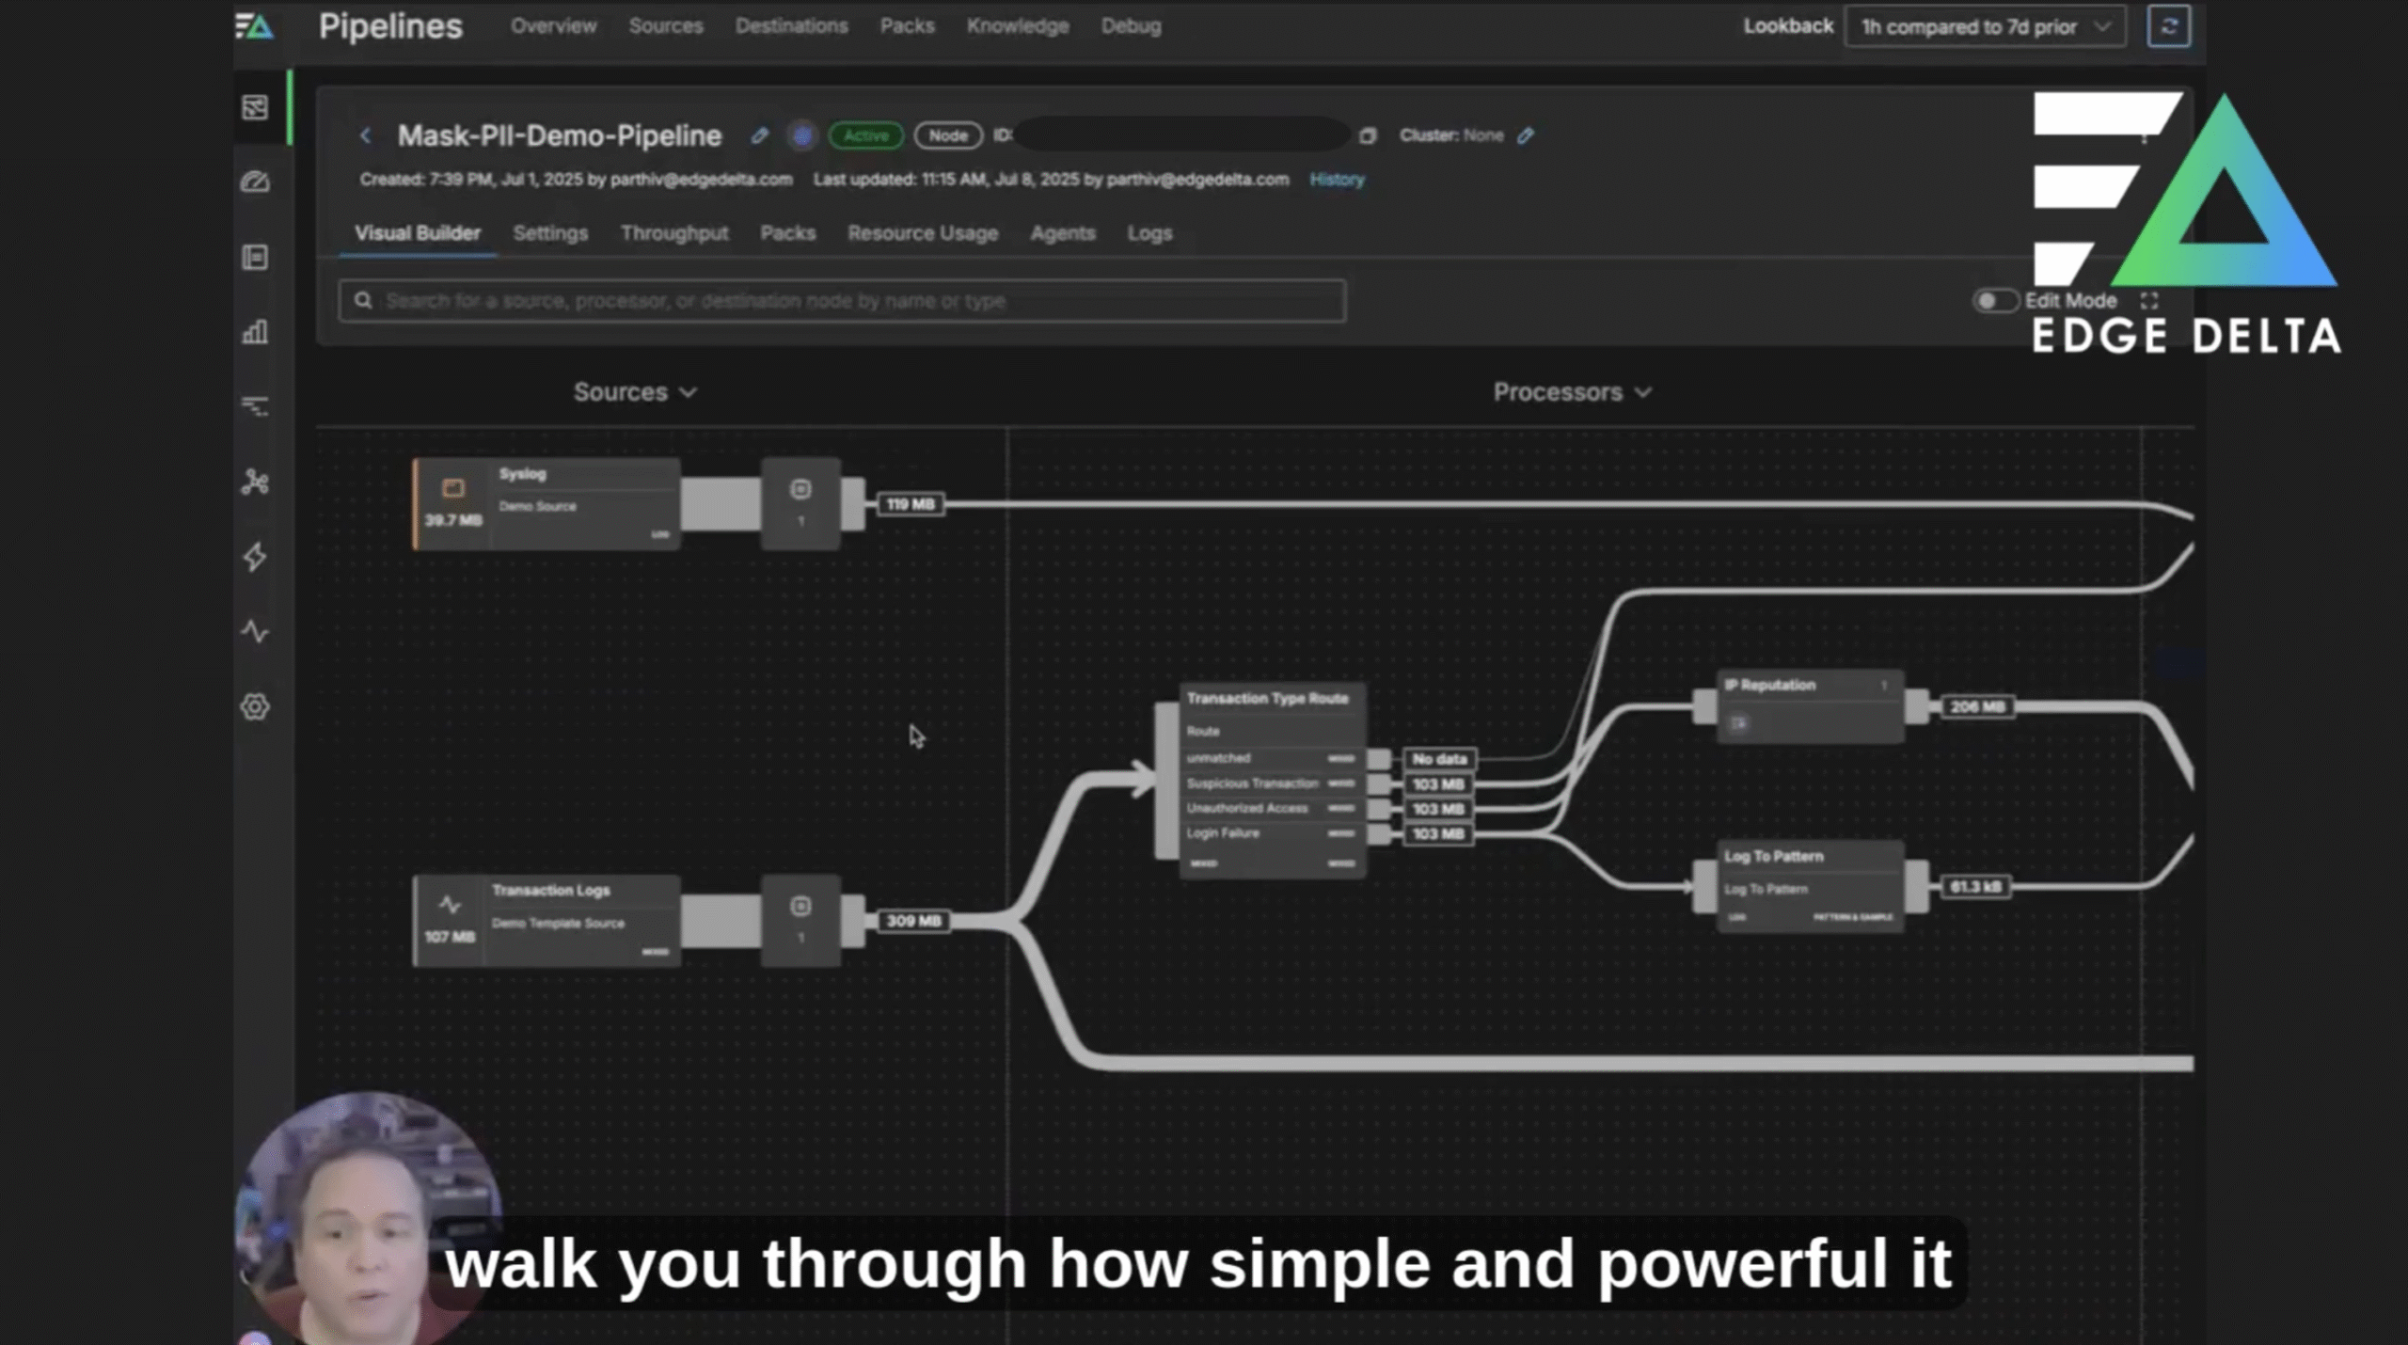Open the pipeline History link
The height and width of the screenshot is (1345, 2408).
tap(1337, 180)
